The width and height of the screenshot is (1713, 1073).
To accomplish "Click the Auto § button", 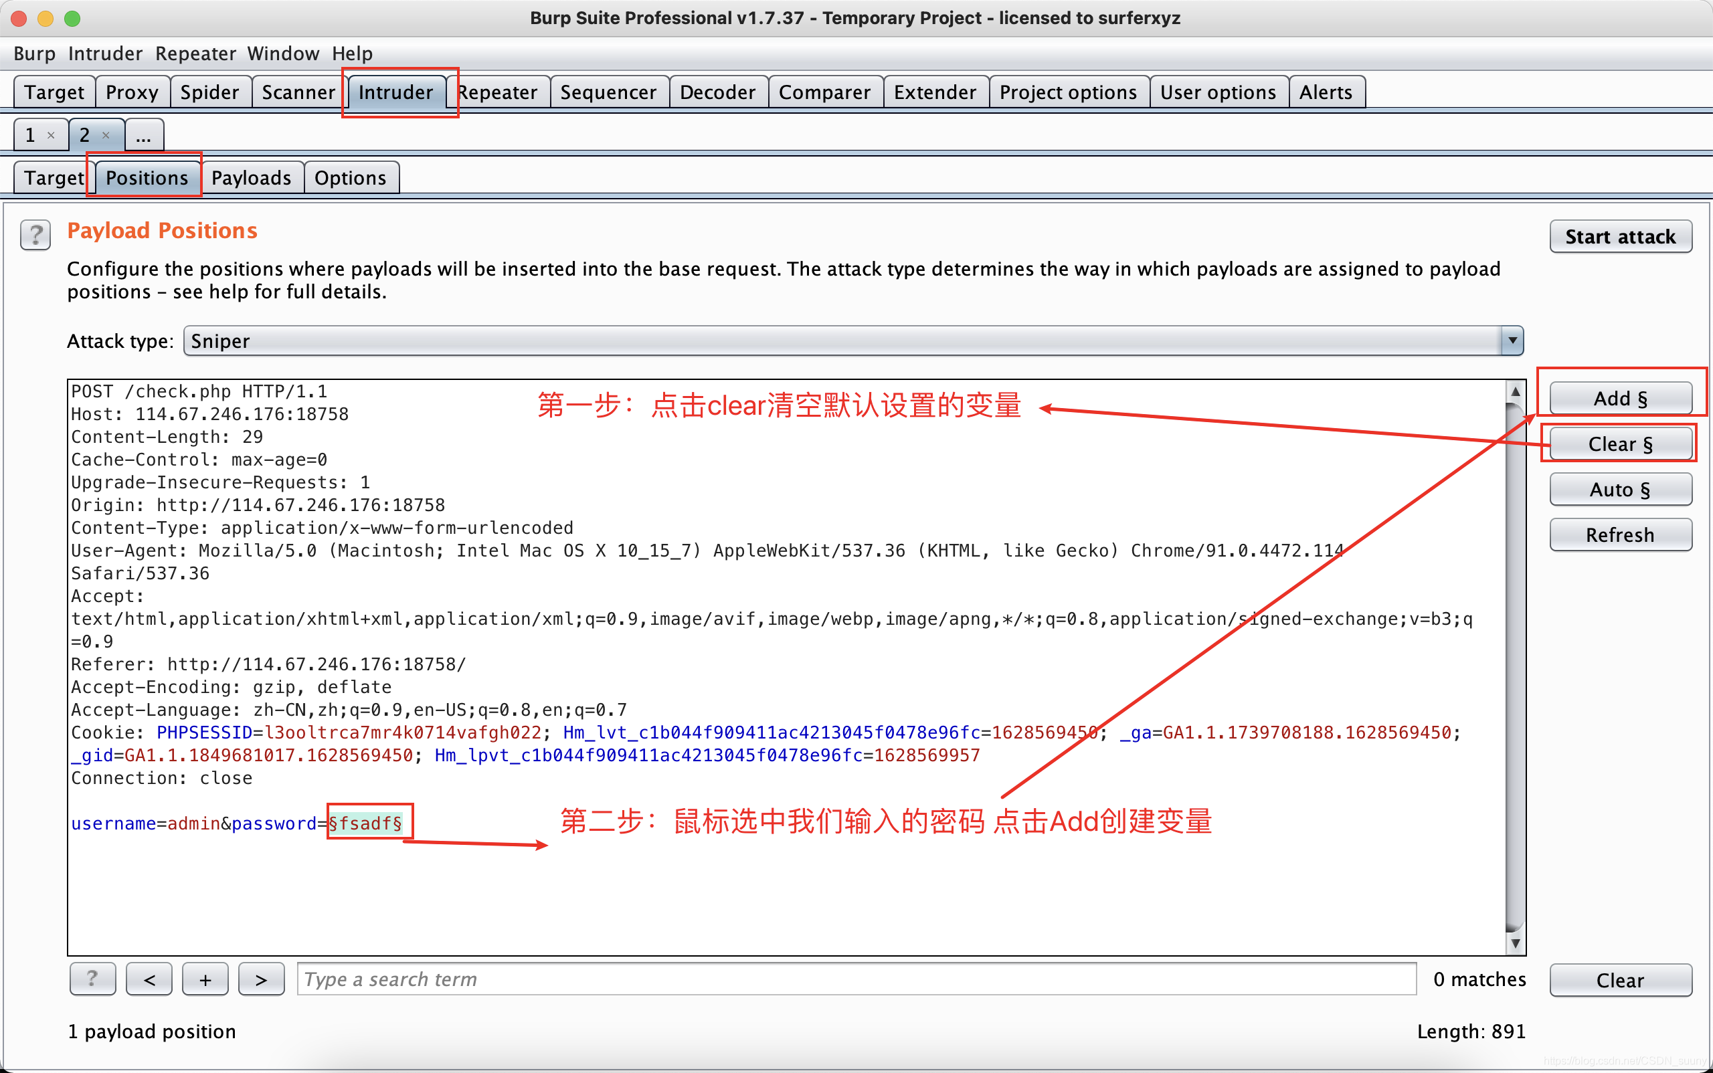I will [x=1621, y=489].
